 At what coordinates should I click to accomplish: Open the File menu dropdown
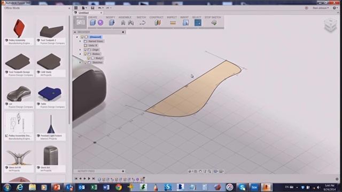84,8
